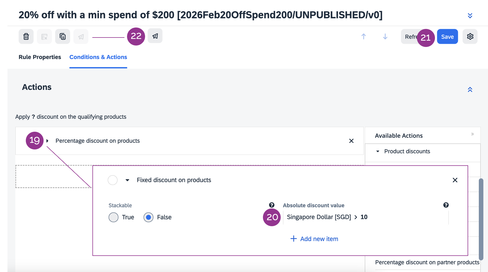Remove Fixed discount on products action
This screenshot has width=488, height=272.
pyautogui.click(x=455, y=180)
